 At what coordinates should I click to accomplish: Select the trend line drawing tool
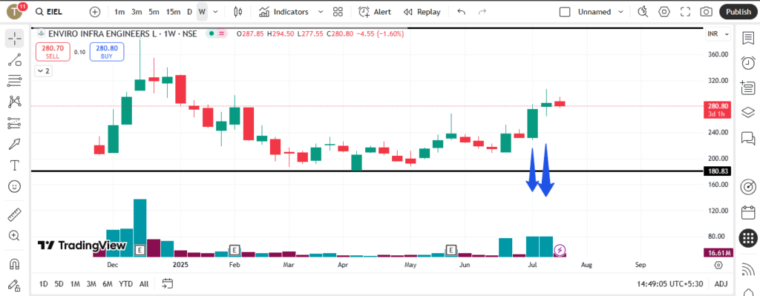(15, 60)
